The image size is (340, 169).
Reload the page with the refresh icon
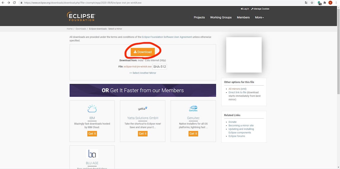tap(14, 3)
